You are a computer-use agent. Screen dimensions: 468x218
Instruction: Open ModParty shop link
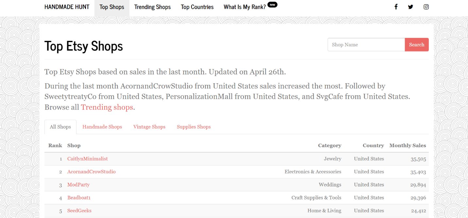click(x=78, y=185)
